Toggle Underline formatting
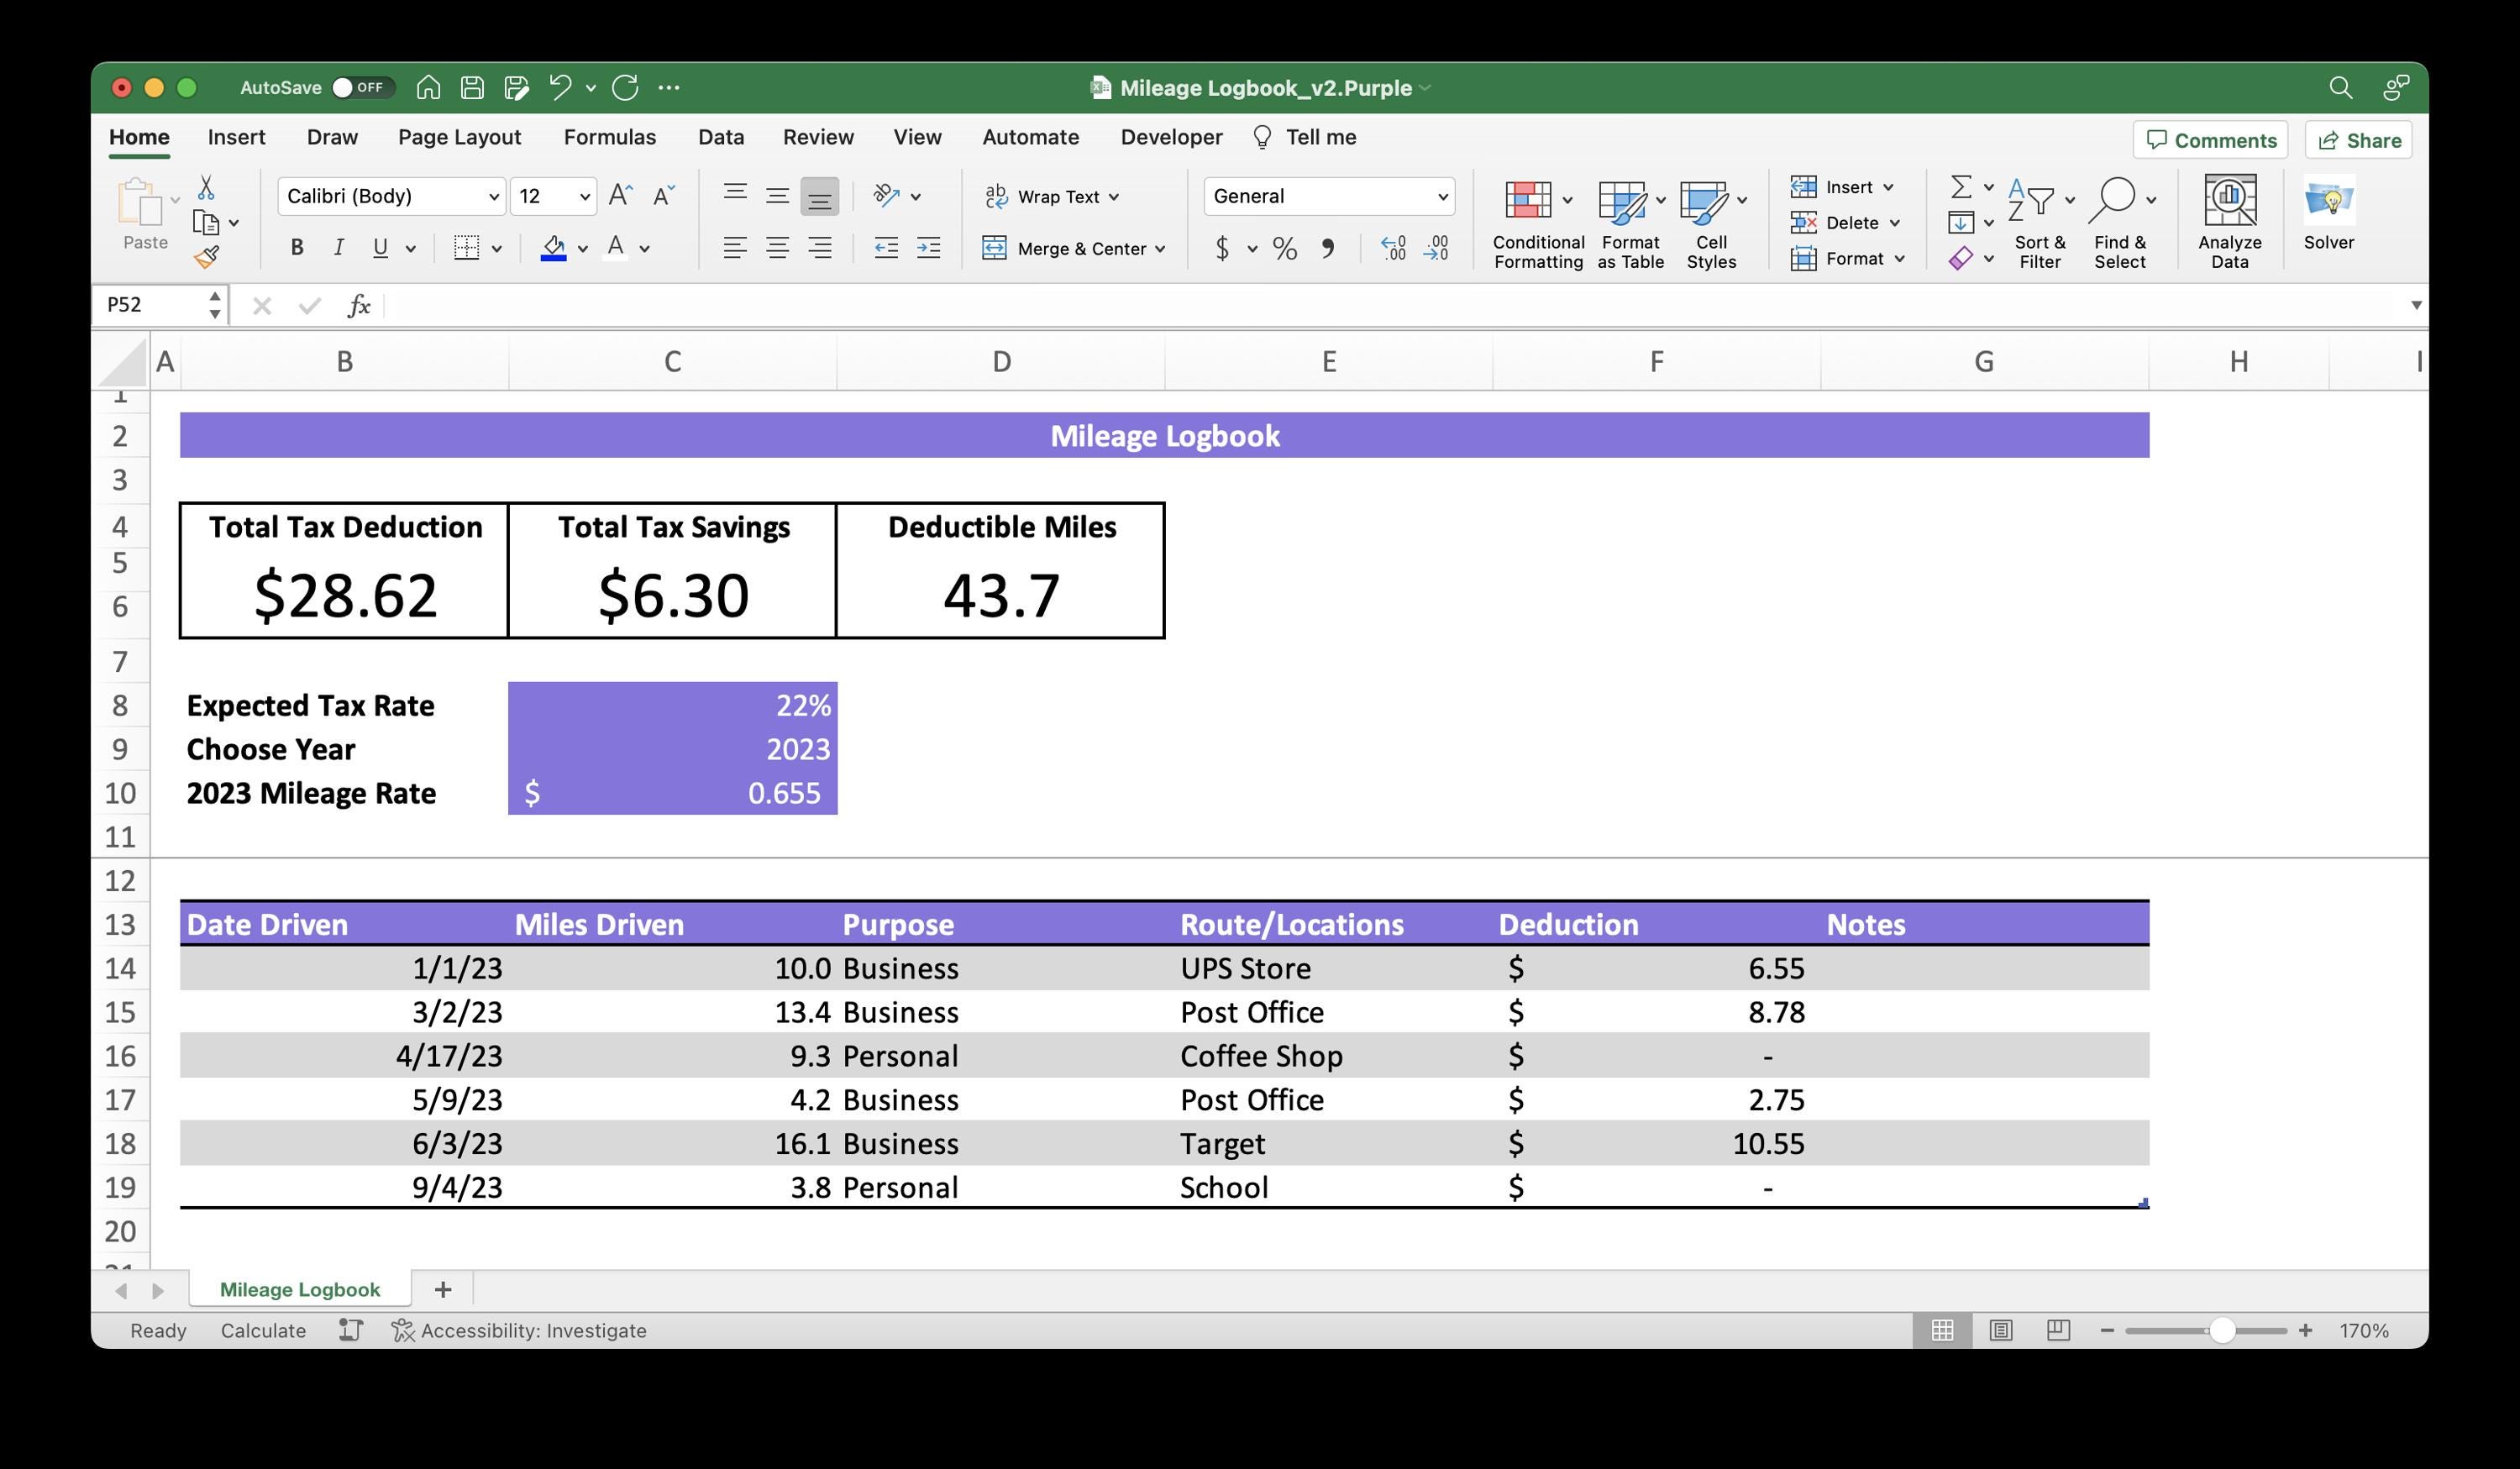This screenshot has width=2520, height=1469. pos(380,247)
